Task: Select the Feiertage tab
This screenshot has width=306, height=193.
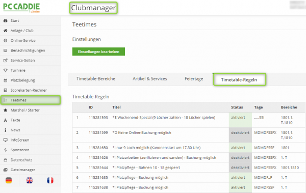Action: (194, 79)
